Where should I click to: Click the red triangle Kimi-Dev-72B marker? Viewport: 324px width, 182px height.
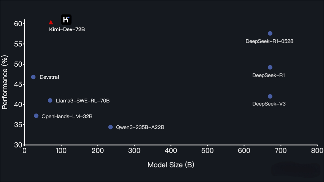click(51, 22)
